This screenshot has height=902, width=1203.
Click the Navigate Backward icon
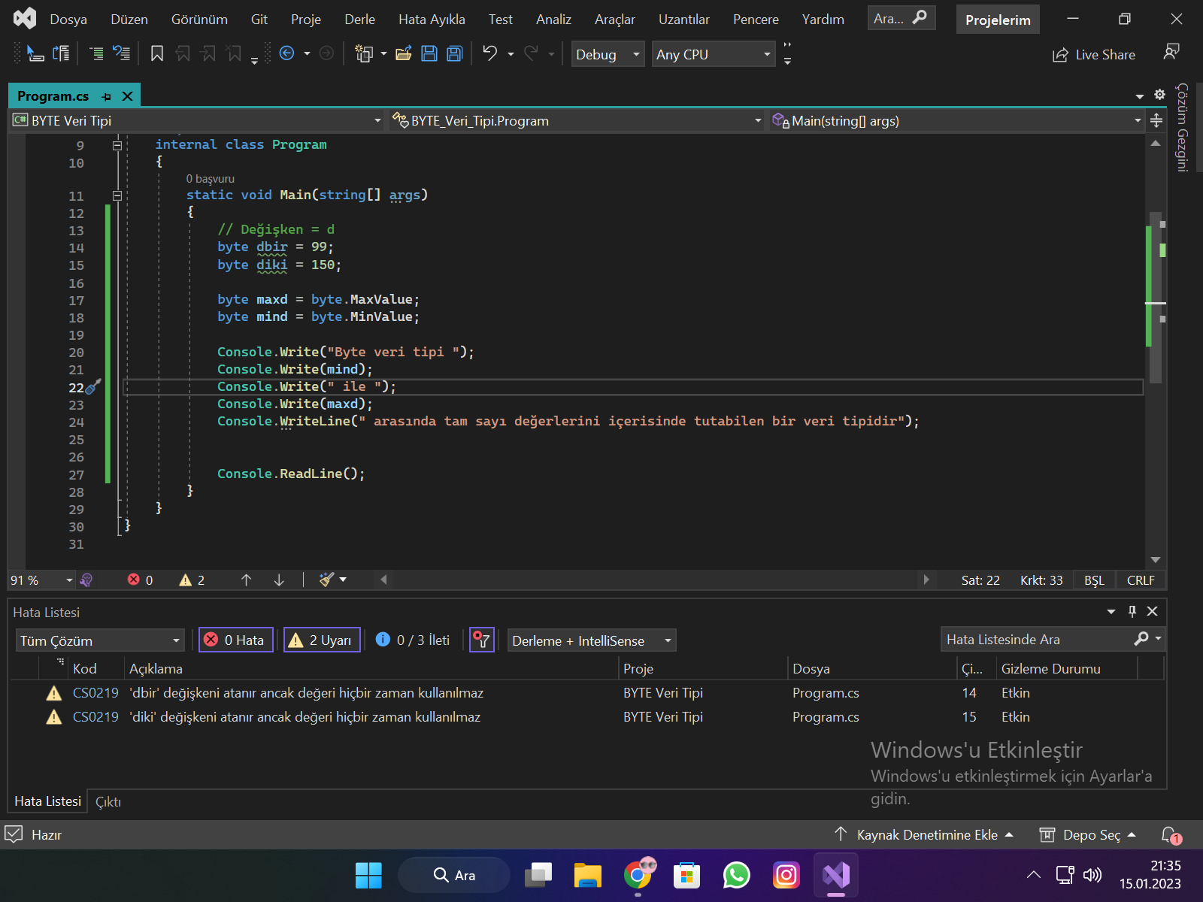click(x=286, y=53)
